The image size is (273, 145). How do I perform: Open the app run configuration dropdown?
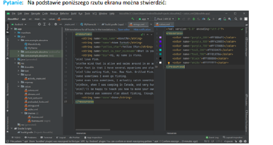click(x=144, y=19)
